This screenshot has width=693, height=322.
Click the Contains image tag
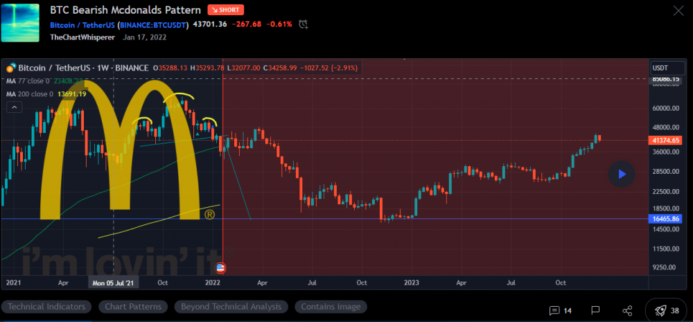[331, 307]
